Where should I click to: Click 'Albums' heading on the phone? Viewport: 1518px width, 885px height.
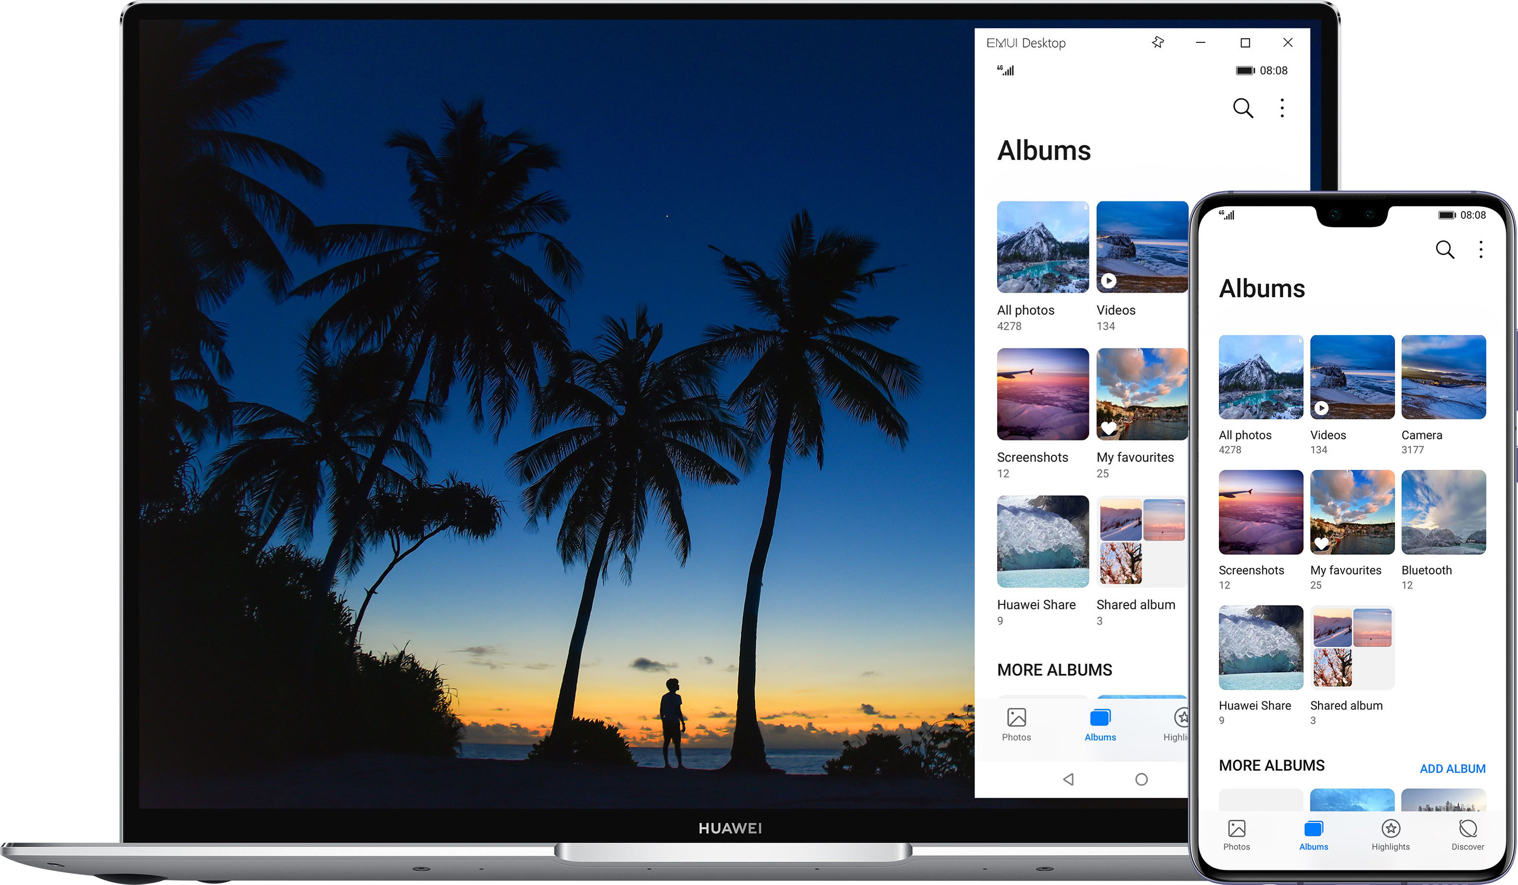[x=1261, y=289]
